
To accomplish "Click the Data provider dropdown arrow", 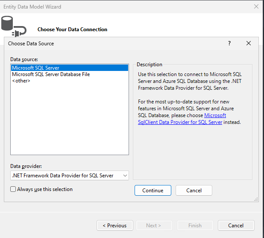I will [125, 176].
